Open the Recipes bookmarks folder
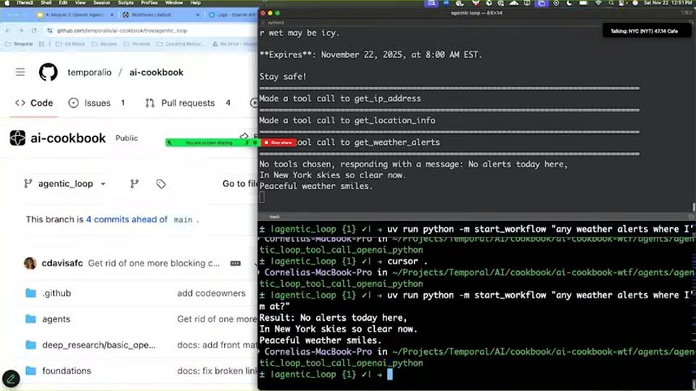Viewport: 696px width, 391px height. coord(104,44)
